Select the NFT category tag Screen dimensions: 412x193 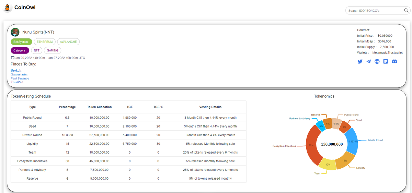[37, 50]
